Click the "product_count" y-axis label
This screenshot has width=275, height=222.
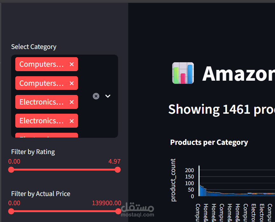173,180
